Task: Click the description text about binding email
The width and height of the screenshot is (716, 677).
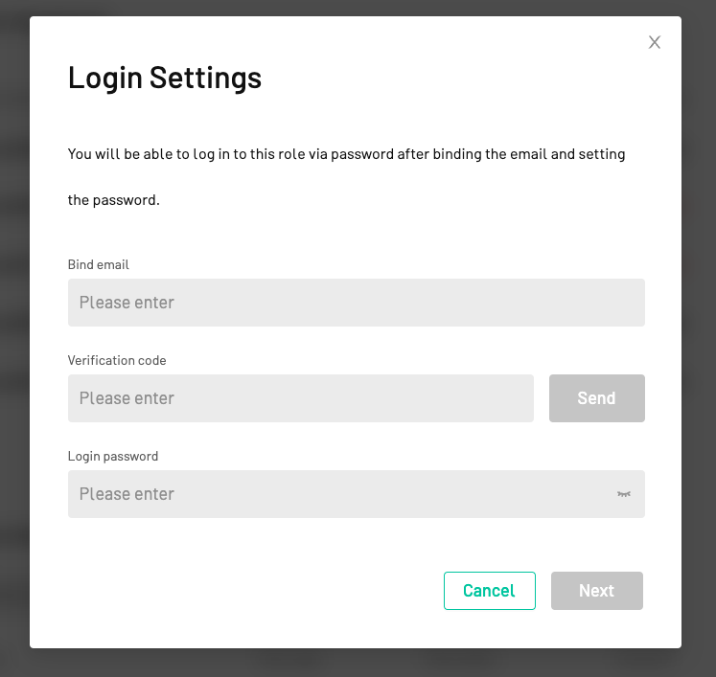Action: pyautogui.click(x=347, y=177)
